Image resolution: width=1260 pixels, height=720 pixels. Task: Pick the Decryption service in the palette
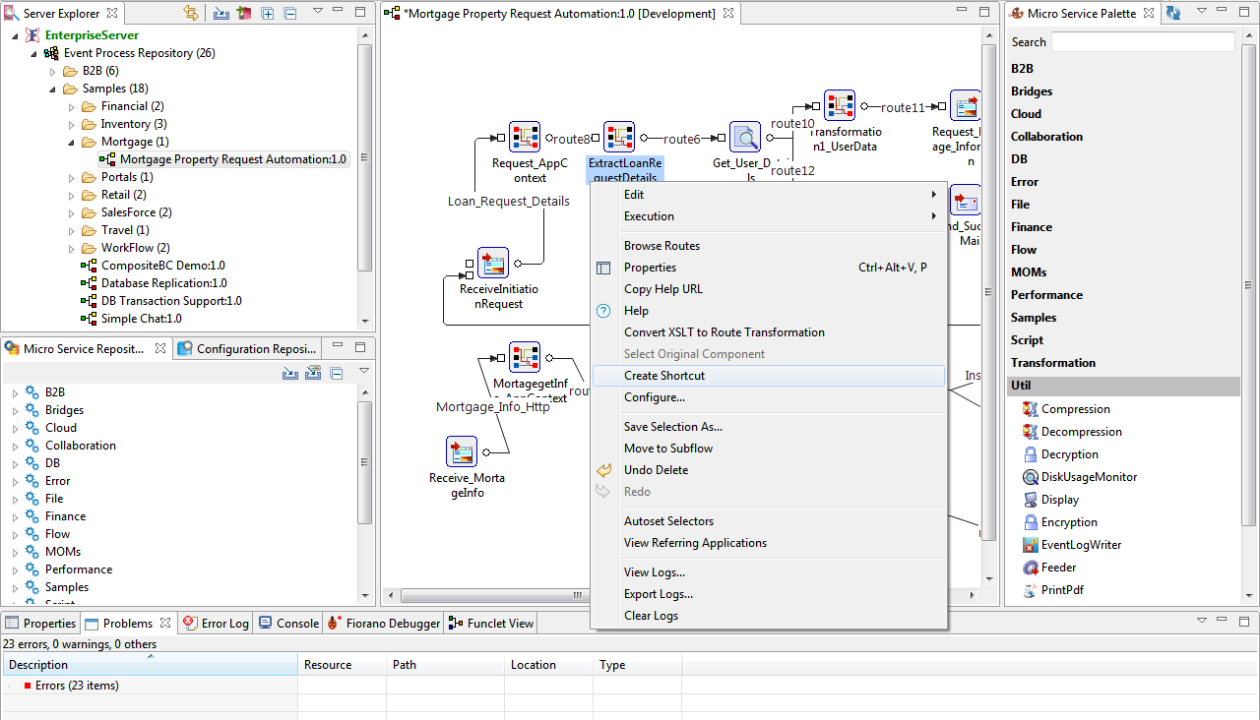1061,454
